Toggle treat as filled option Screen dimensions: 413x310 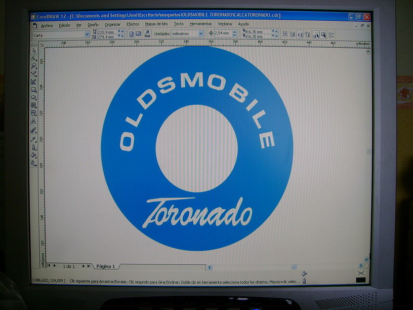coord(323,35)
